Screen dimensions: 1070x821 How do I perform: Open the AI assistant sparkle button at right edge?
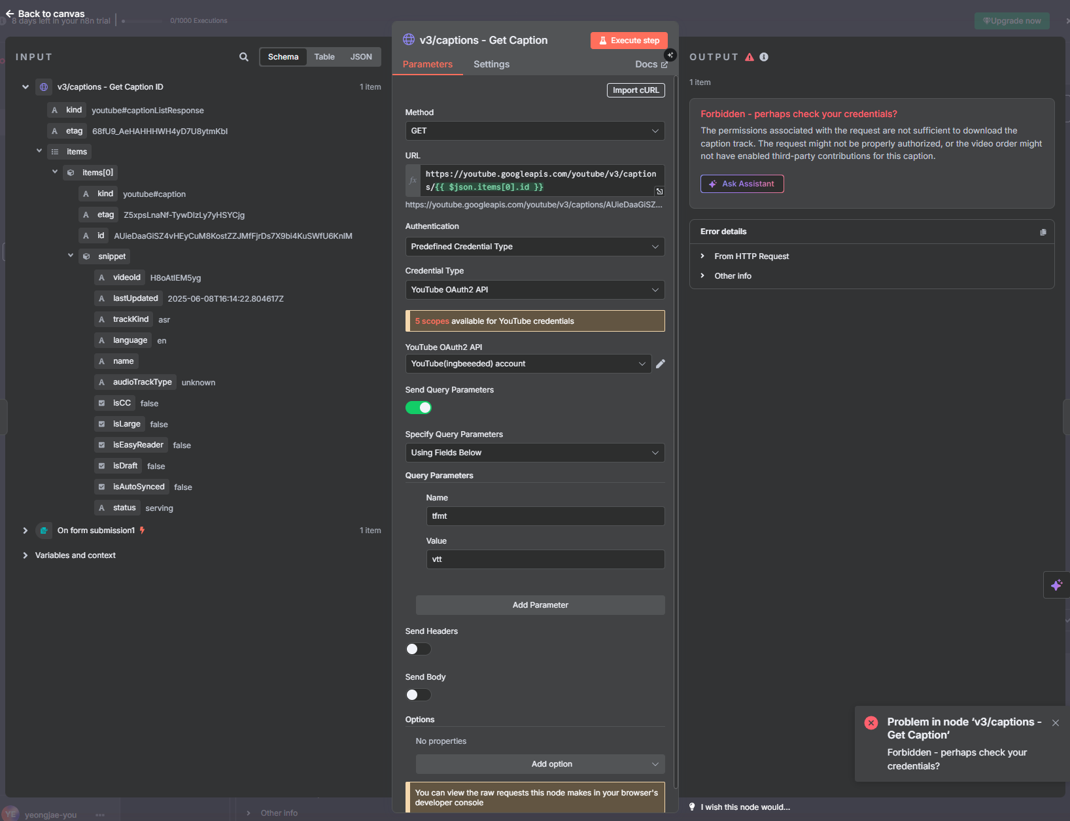point(1056,585)
